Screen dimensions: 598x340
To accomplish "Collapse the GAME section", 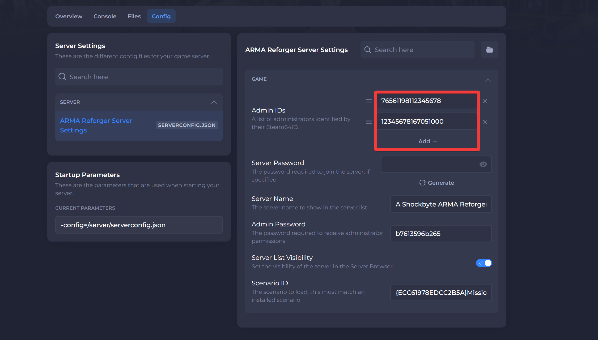I will (488, 80).
